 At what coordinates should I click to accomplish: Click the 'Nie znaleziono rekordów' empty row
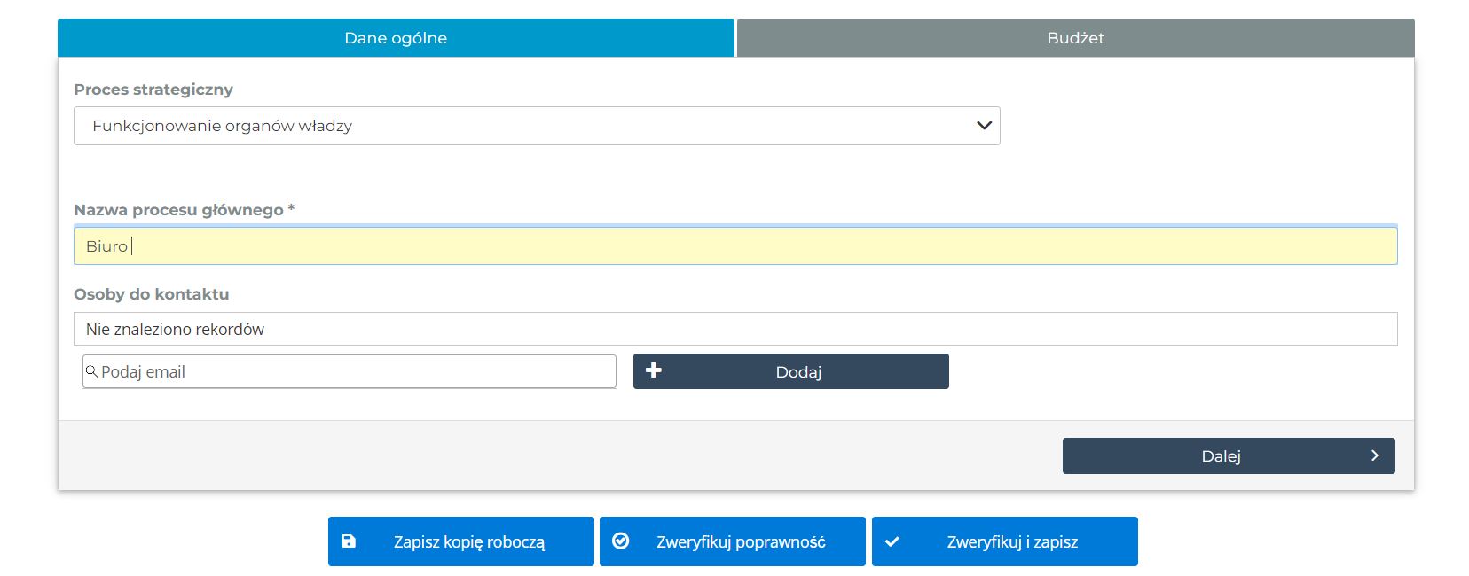point(734,329)
